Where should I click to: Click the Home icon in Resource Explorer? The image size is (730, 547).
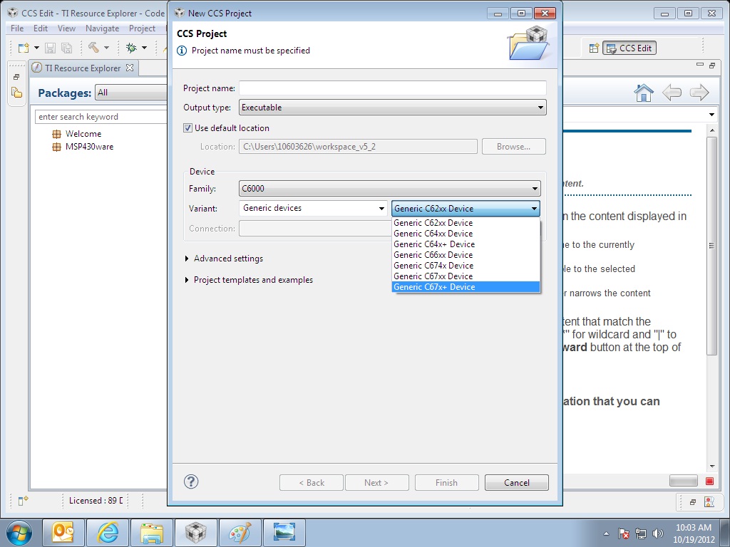(x=644, y=93)
